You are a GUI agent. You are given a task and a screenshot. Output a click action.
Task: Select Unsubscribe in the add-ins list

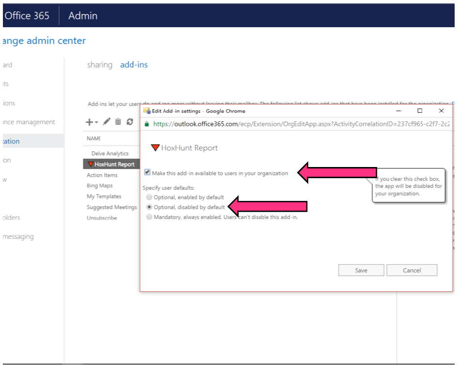pyautogui.click(x=102, y=218)
